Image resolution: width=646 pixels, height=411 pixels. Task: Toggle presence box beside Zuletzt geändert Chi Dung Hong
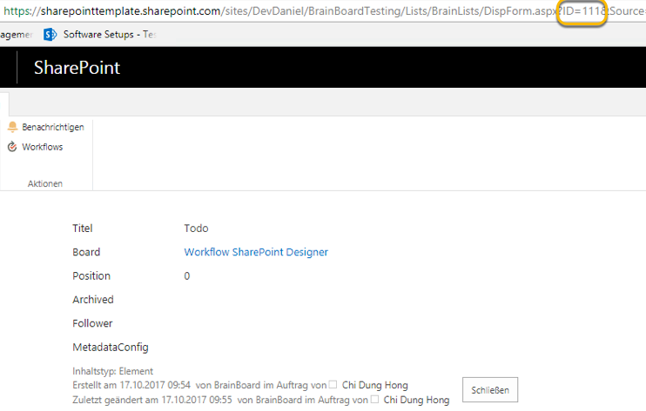pyautogui.click(x=374, y=399)
